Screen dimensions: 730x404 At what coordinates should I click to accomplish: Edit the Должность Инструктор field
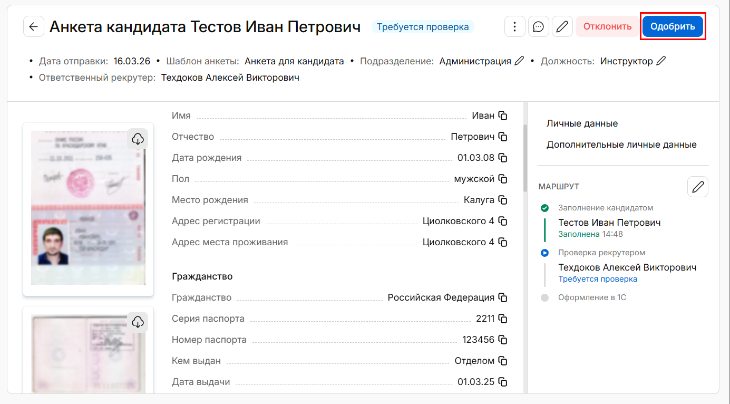661,61
